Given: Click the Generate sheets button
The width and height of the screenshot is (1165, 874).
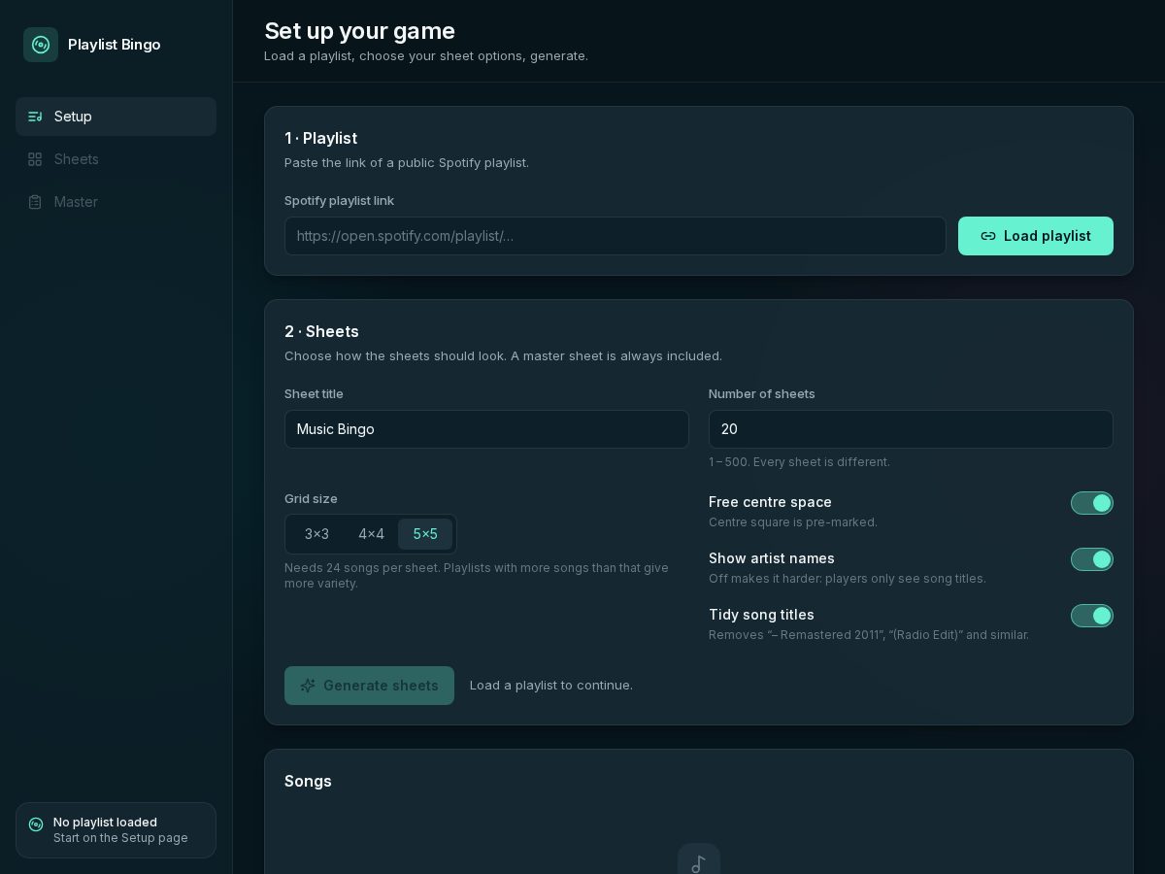Looking at the screenshot, I should click(369, 686).
